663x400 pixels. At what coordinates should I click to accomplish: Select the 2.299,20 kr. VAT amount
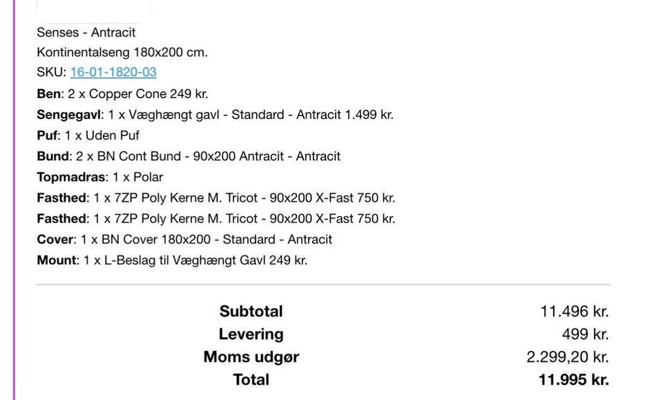(x=567, y=357)
